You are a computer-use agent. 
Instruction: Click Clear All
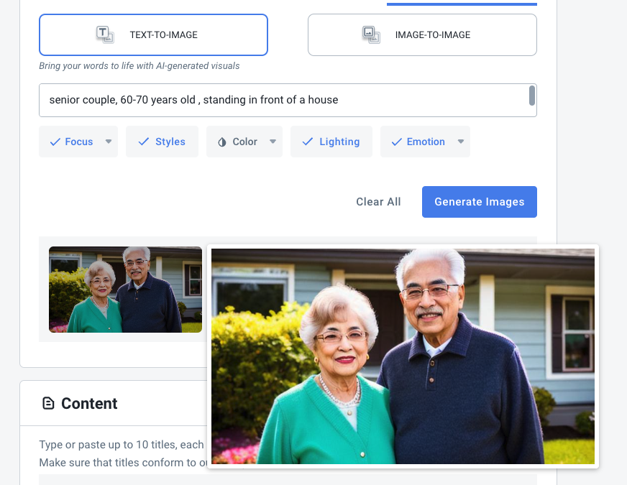click(378, 202)
